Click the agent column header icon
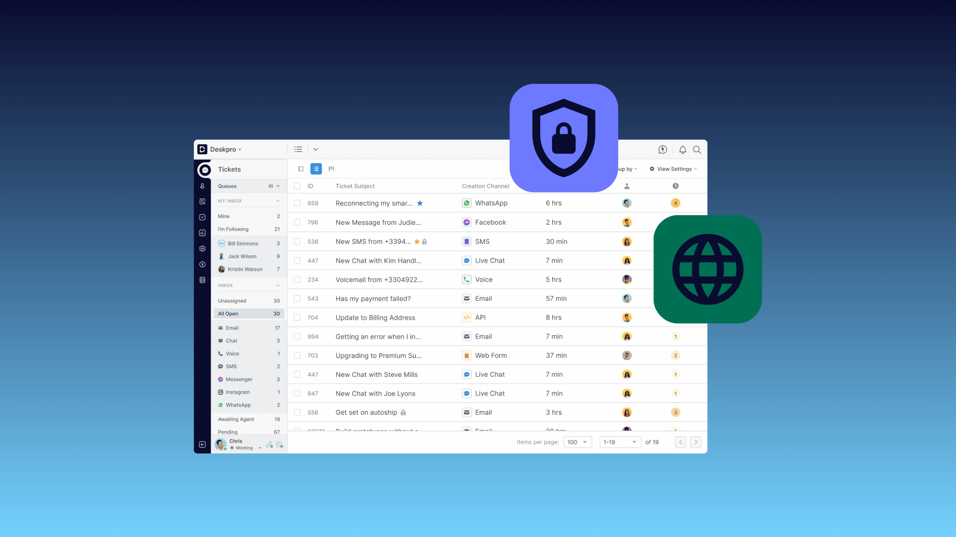956x537 pixels. tap(627, 186)
